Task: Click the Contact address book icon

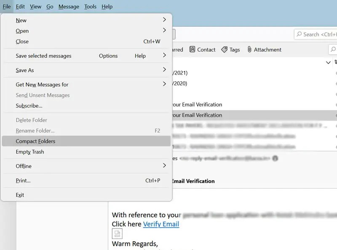Action: [192, 49]
